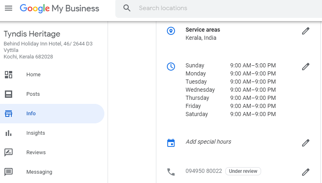Click the Behind Holiday Inn Hotel address line

pos(48,44)
